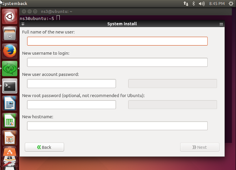Open the Bluetooth indicator menu
The width and height of the screenshot is (236, 170).
tap(194, 4)
